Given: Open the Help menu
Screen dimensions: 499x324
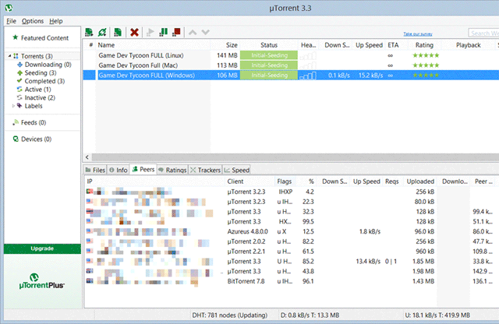Looking at the screenshot, I should coord(55,21).
